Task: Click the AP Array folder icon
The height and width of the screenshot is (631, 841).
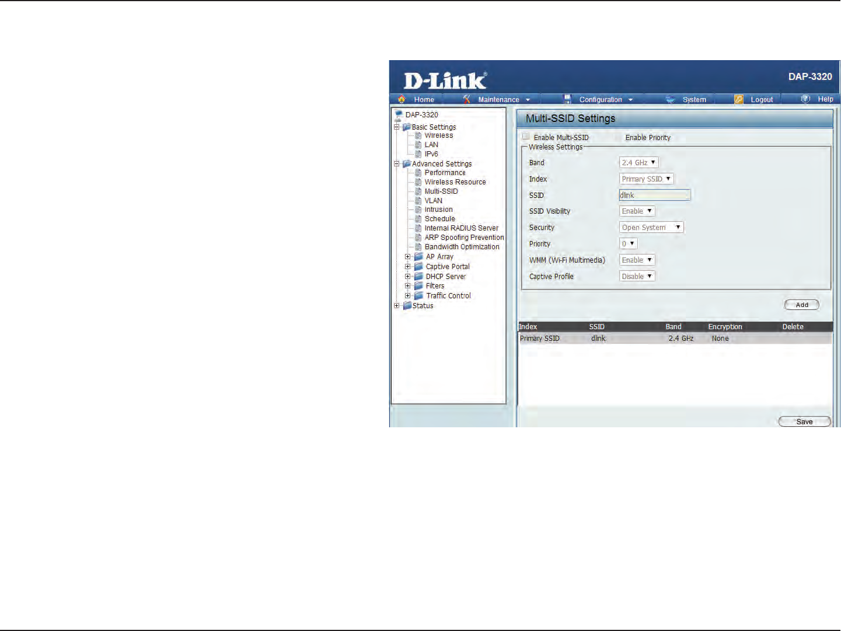Action: (x=418, y=257)
